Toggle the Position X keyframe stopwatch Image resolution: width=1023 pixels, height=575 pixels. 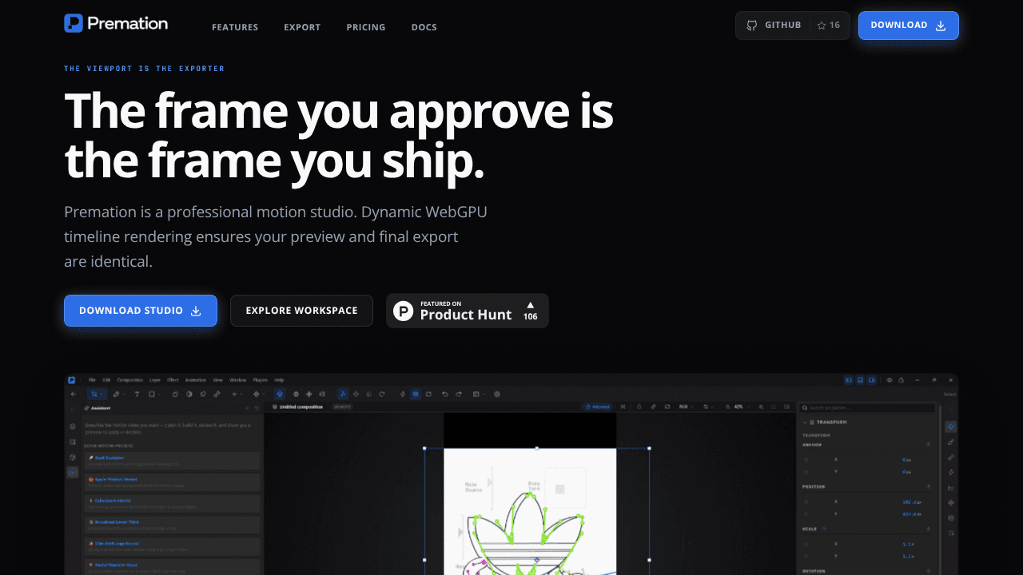point(806,502)
